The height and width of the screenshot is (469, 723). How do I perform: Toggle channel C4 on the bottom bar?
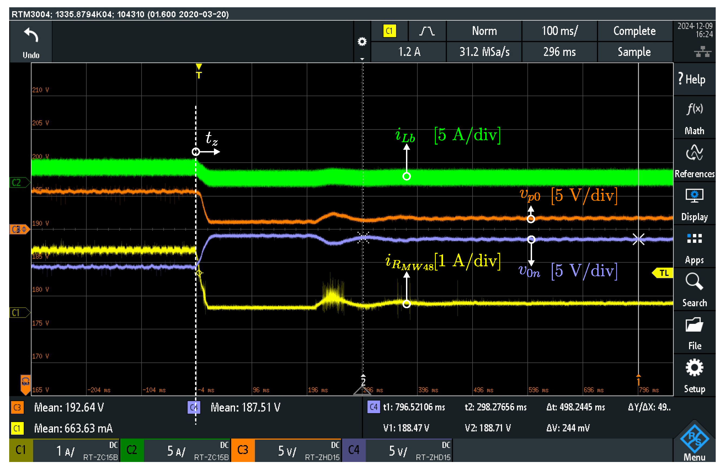(x=354, y=450)
